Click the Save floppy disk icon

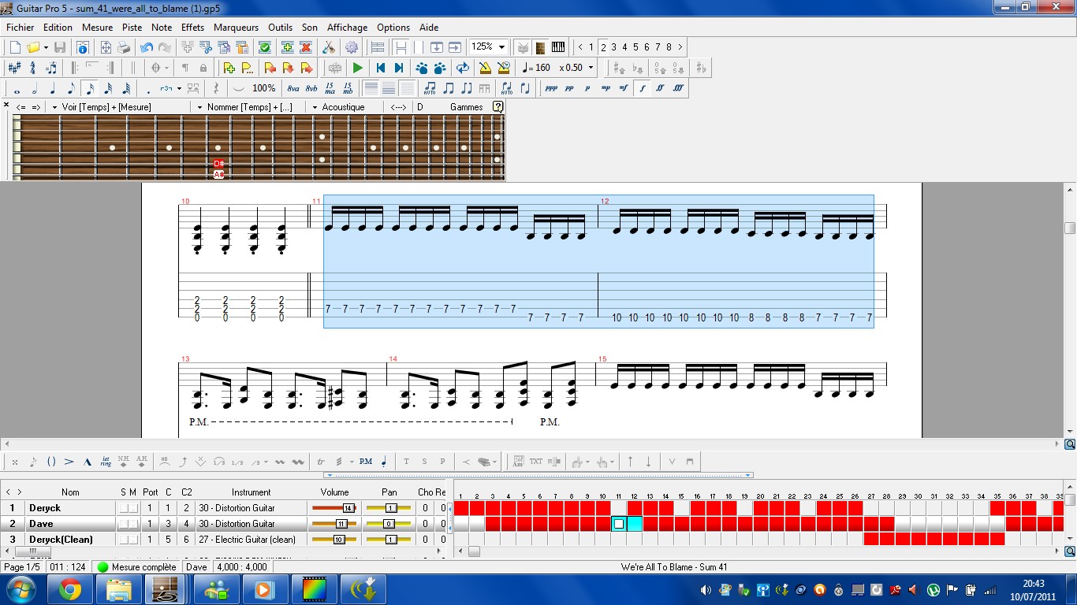point(60,47)
